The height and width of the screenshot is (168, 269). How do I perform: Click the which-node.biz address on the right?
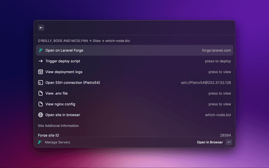(x=218, y=115)
